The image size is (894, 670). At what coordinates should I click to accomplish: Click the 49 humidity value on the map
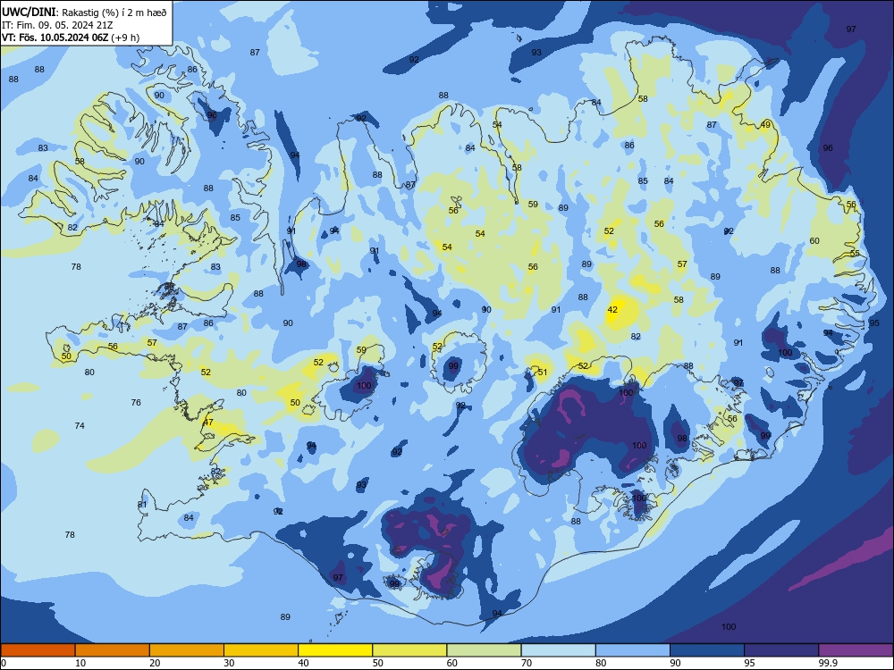pyautogui.click(x=766, y=125)
